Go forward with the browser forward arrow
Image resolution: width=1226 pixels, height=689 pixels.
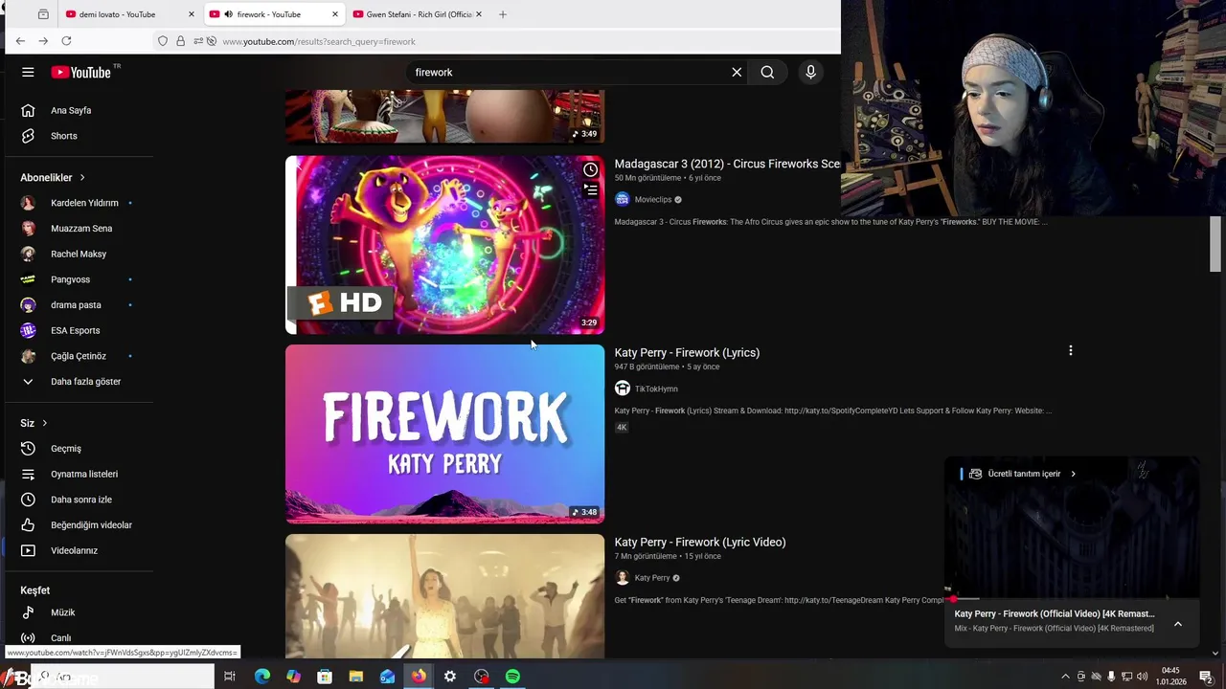pos(43,41)
